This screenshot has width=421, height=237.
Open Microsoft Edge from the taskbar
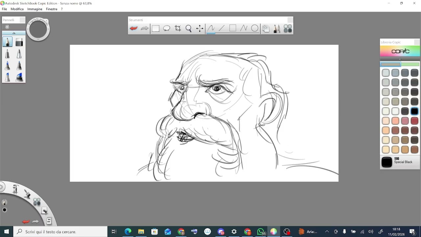(x=128, y=232)
